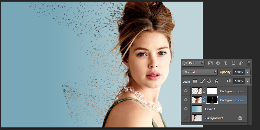Toggle the layer filtering on/off switch
This screenshot has width=260, height=130.
coord(249,63)
